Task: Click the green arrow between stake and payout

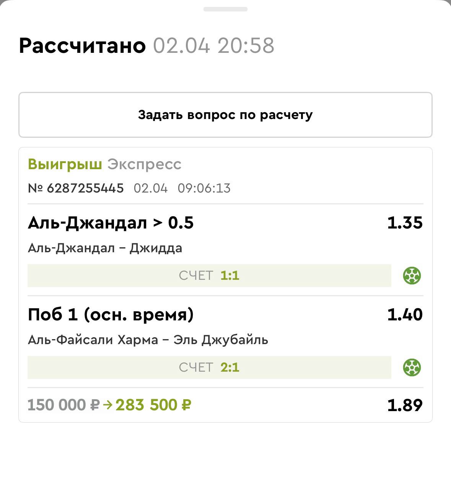Action: click(x=108, y=405)
